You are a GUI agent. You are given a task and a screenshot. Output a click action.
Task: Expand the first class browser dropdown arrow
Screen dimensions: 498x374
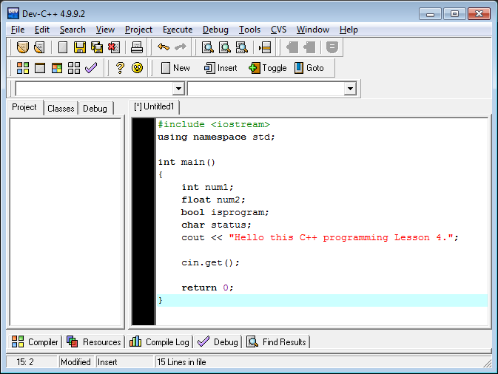click(x=179, y=89)
